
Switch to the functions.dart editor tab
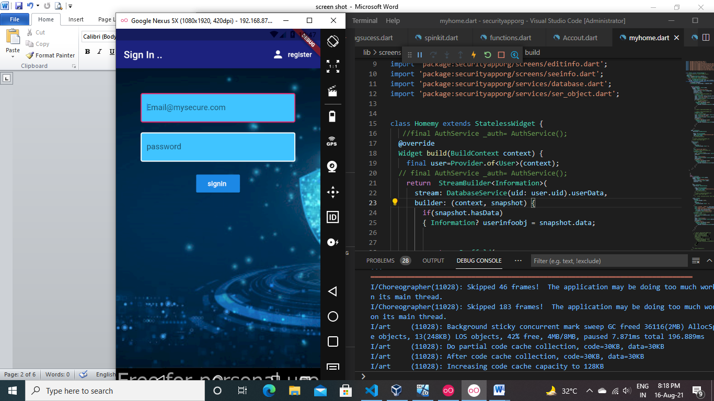(x=510, y=38)
